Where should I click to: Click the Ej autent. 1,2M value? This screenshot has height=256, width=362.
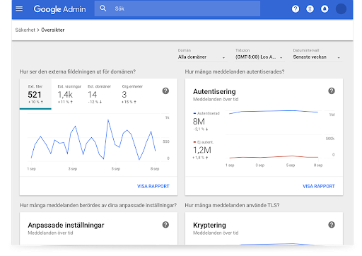(x=202, y=150)
